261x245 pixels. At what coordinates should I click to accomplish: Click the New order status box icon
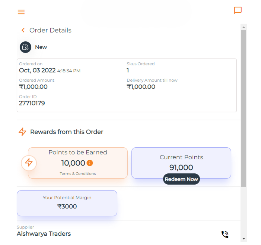[x=25, y=47]
